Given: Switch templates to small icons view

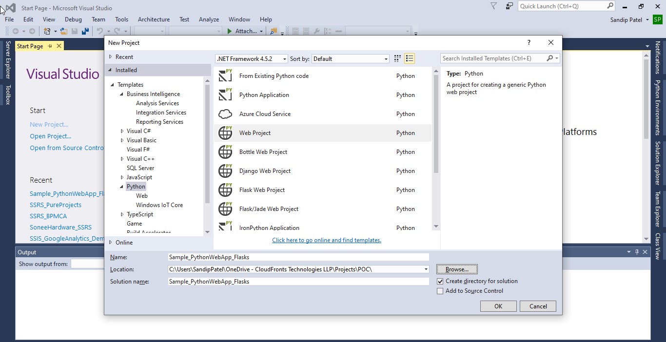Looking at the screenshot, I should [x=397, y=58].
